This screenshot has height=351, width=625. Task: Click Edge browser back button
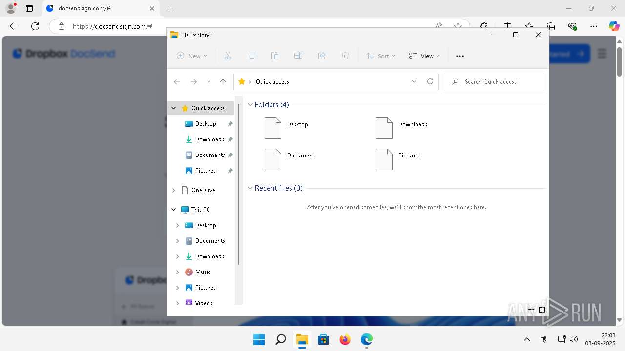pyautogui.click(x=14, y=26)
